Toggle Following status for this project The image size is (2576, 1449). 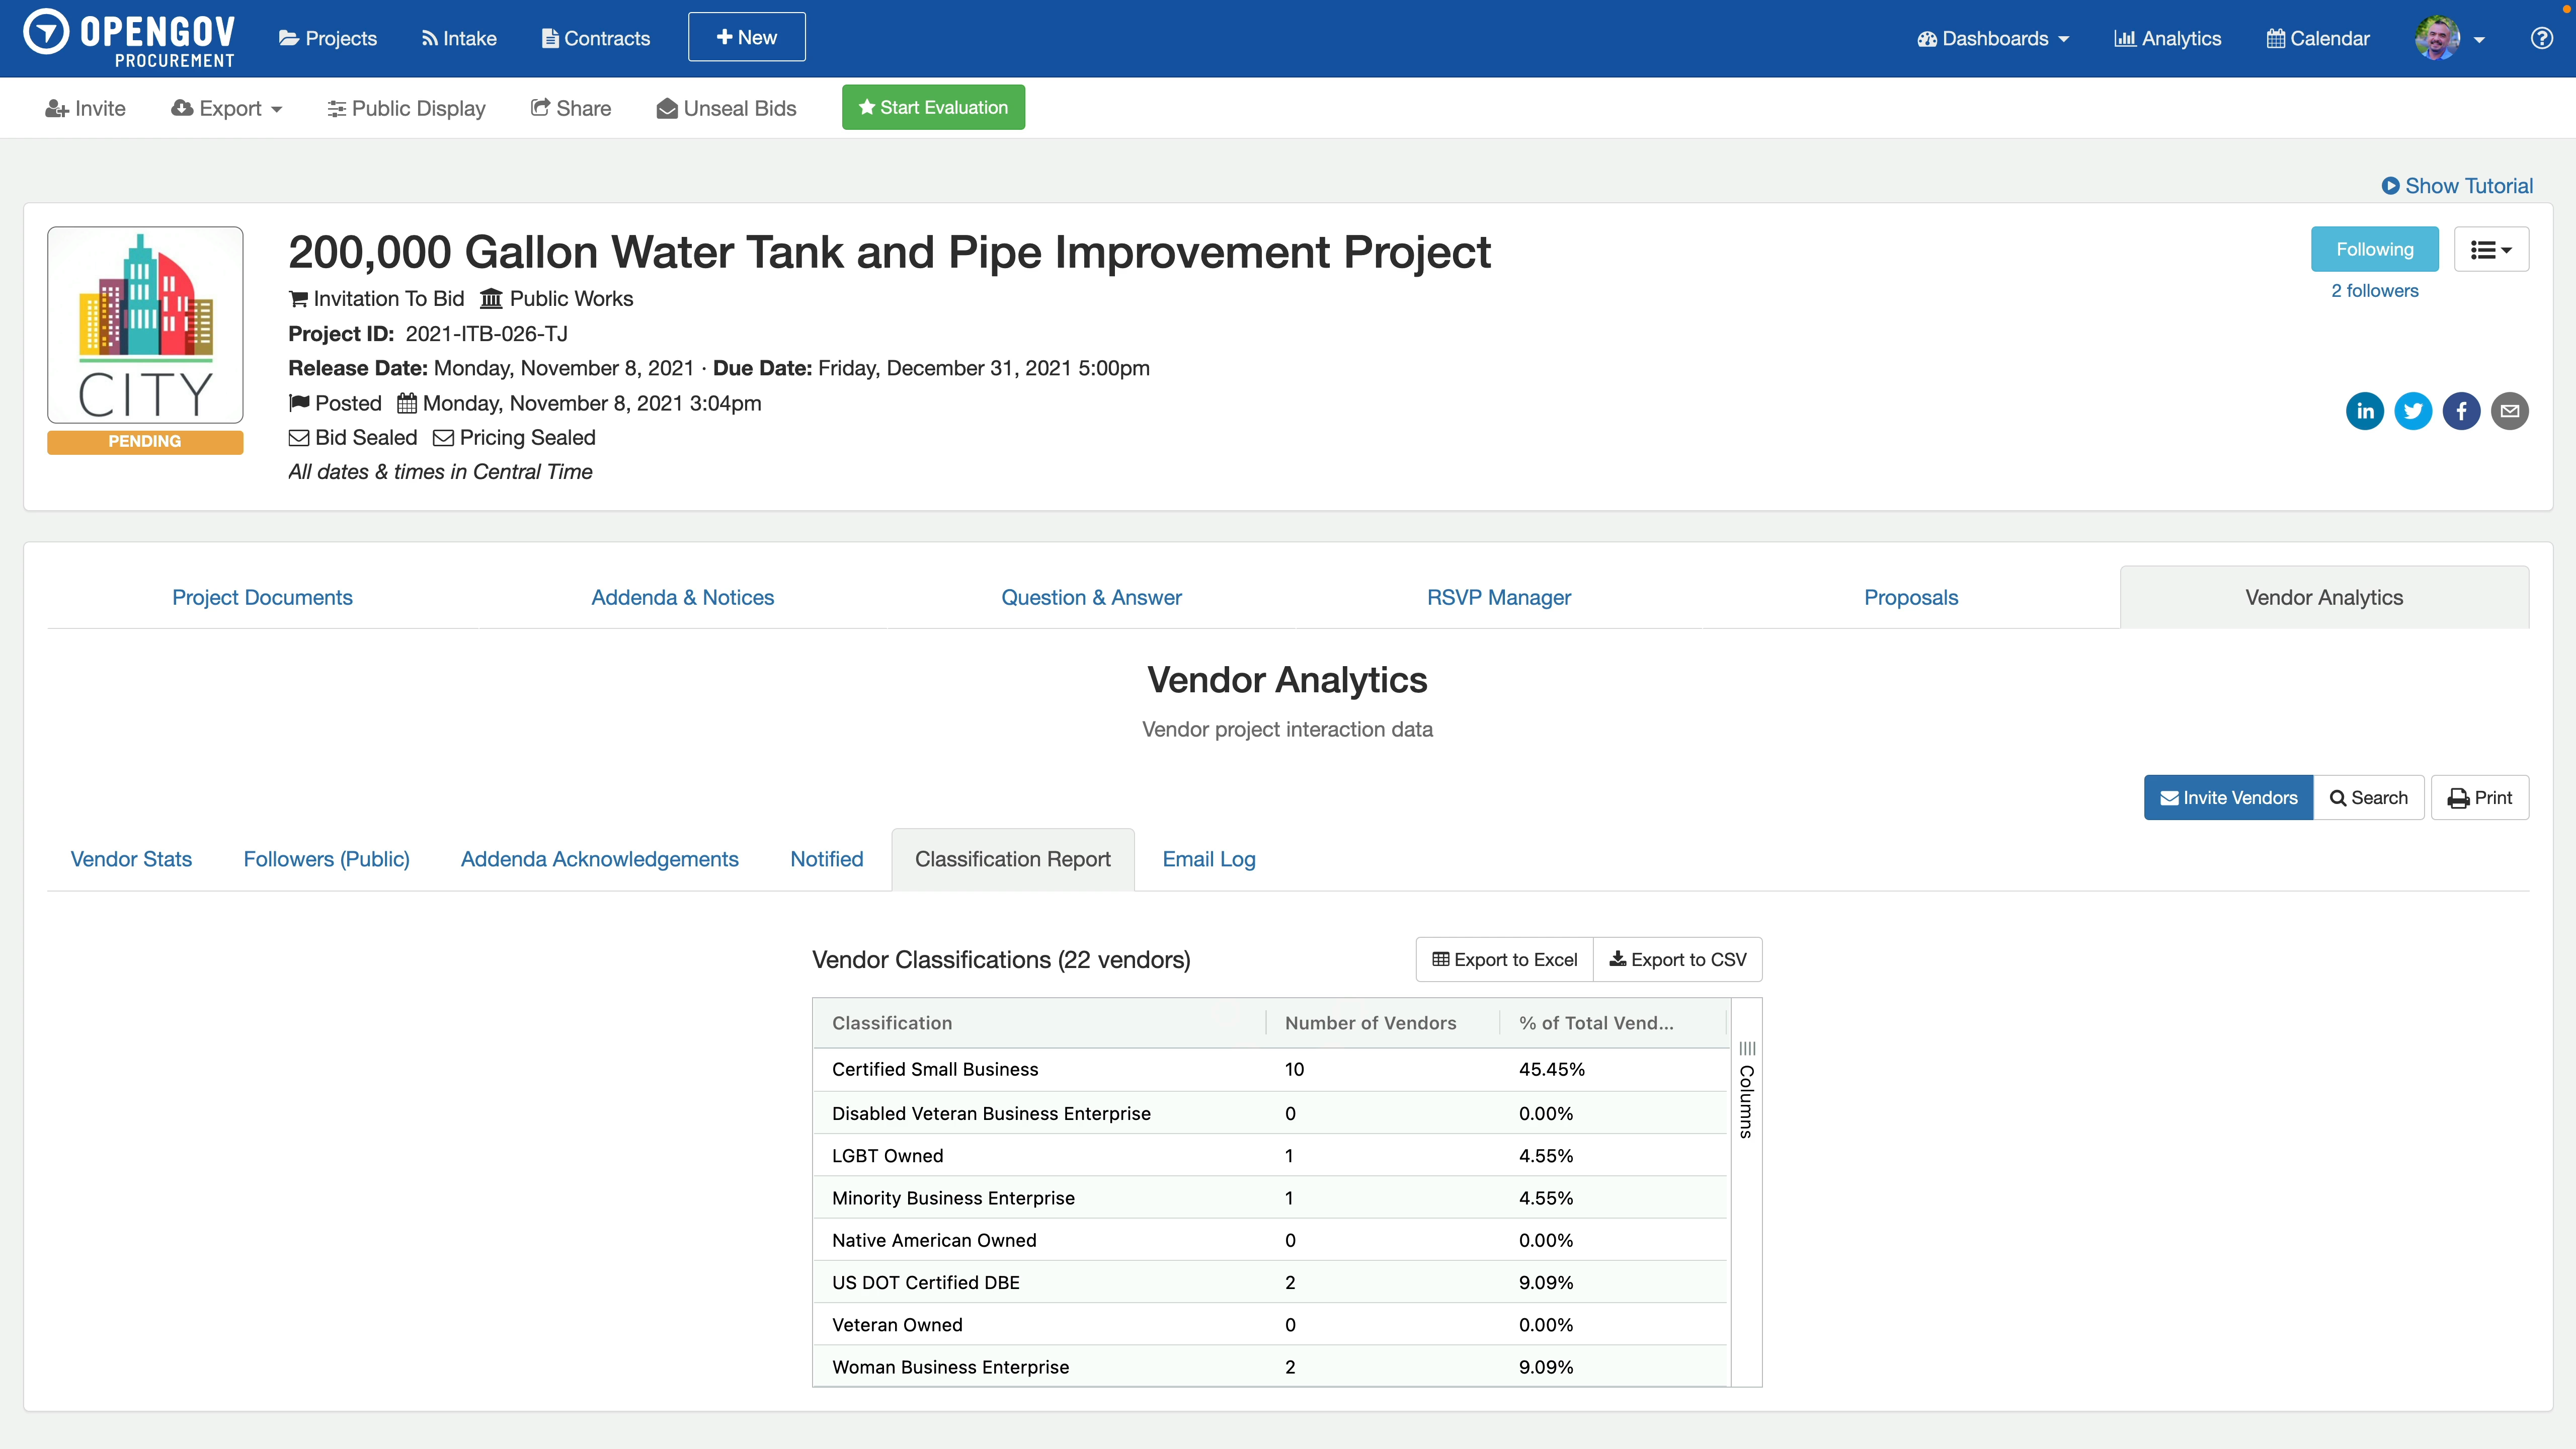point(2375,249)
